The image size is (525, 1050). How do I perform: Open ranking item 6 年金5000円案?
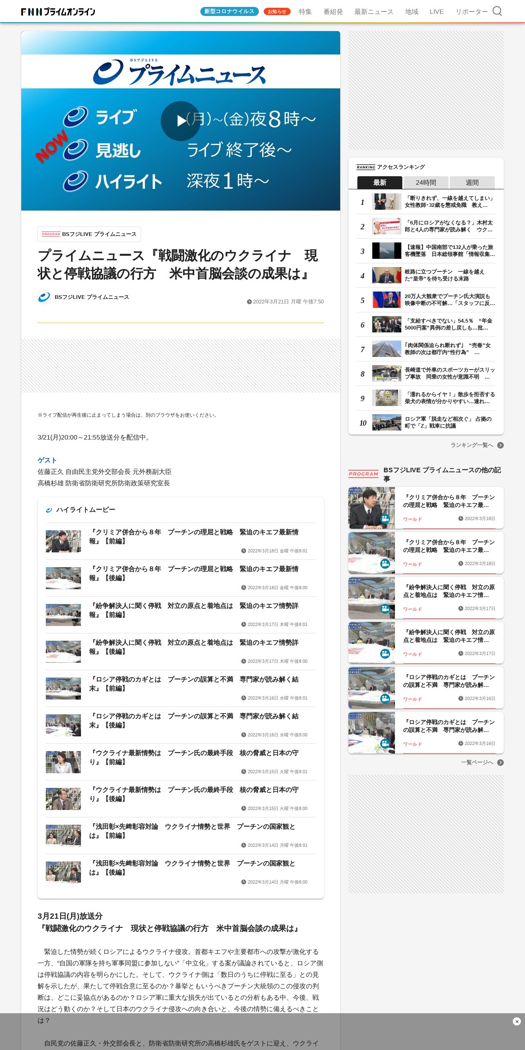(426, 325)
